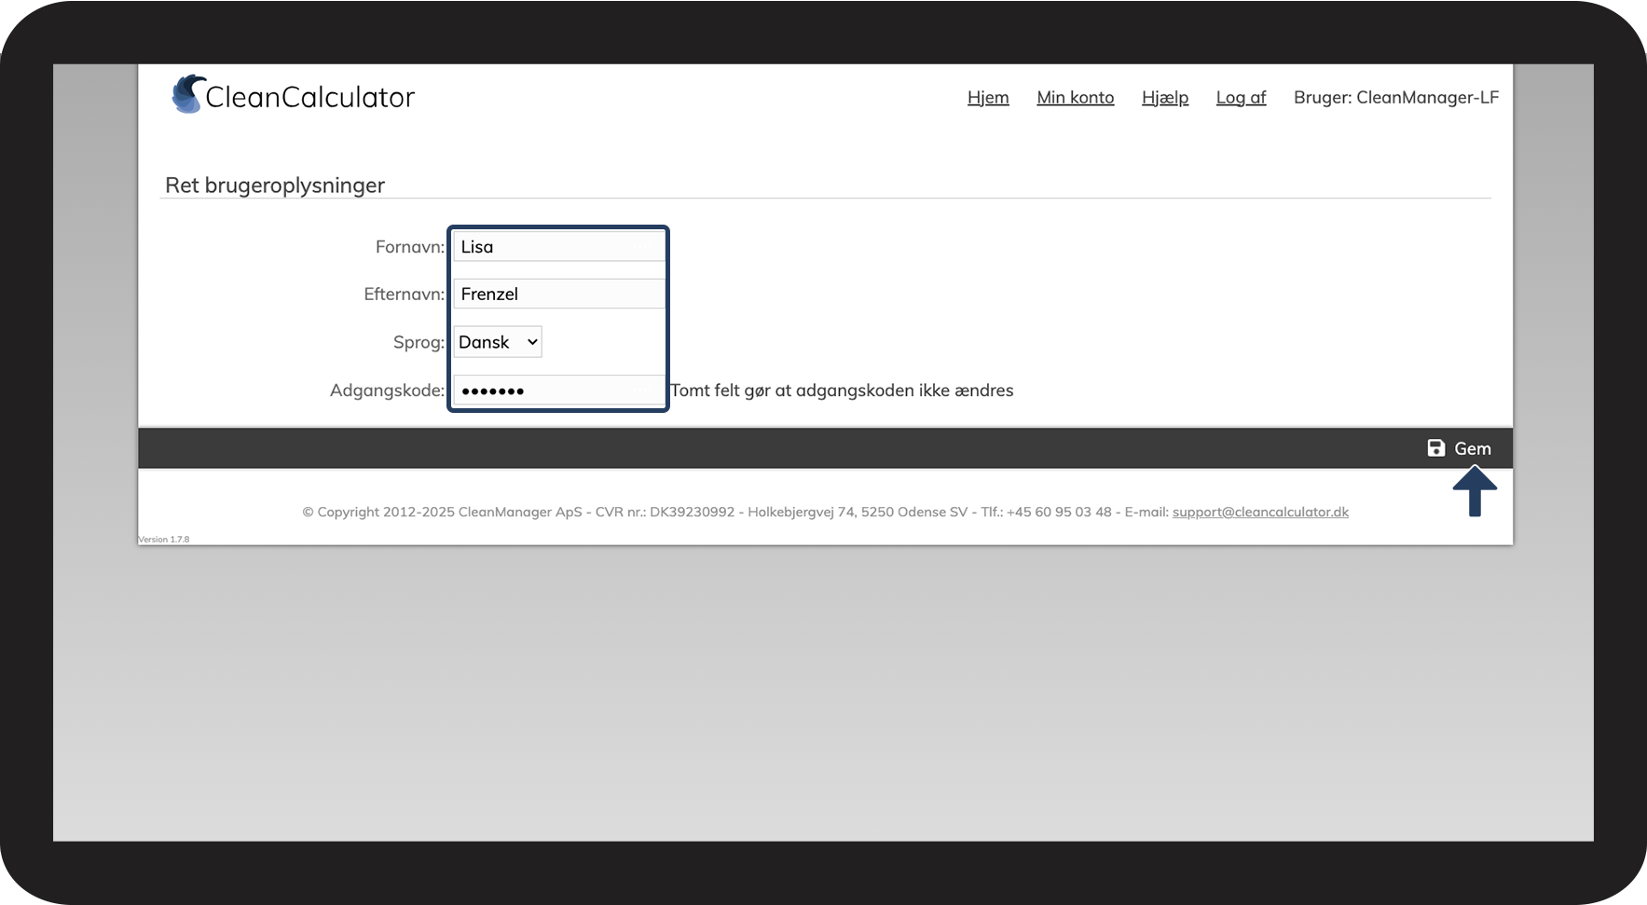
Task: Focus the Efternavn field containing Frenzel
Action: tap(558, 295)
